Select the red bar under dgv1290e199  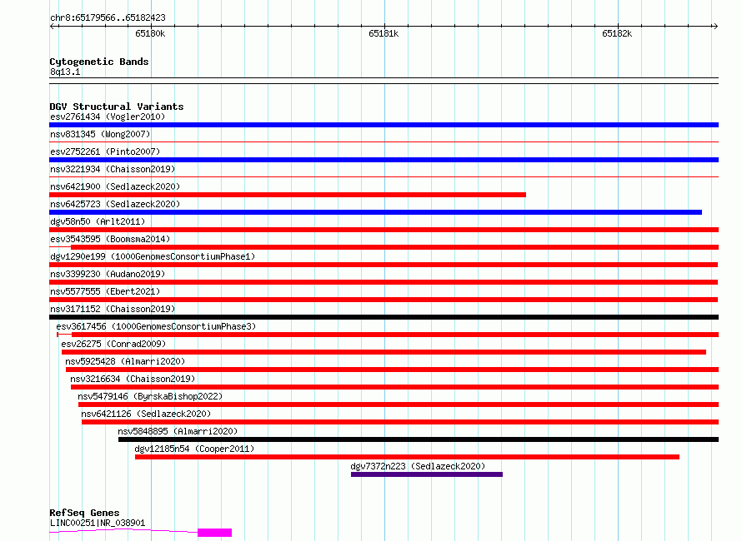(x=384, y=265)
